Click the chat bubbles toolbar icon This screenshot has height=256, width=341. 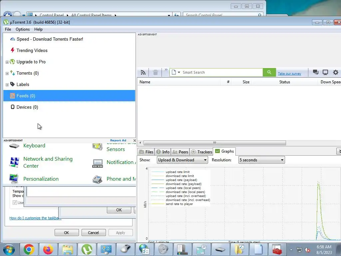[x=316, y=72]
